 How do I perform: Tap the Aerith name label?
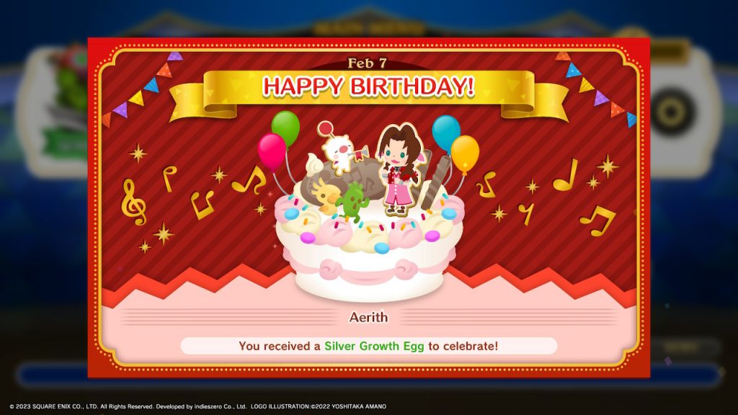pos(368,318)
